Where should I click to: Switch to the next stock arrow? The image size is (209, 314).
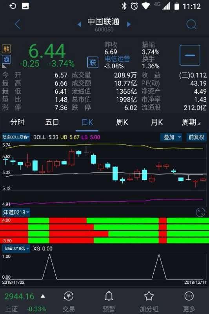[x=129, y=24]
